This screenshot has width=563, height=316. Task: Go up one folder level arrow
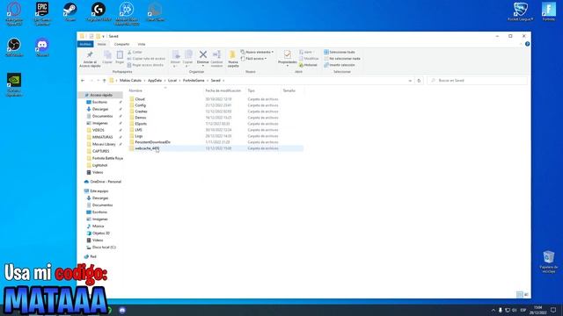pyautogui.click(x=104, y=81)
